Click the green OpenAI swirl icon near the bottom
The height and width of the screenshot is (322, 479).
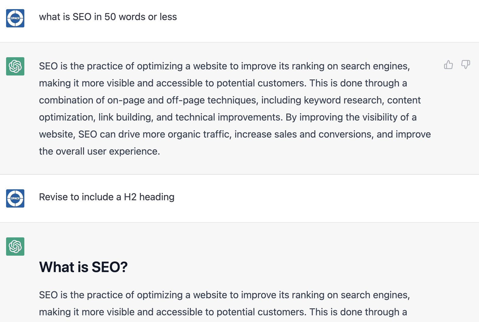15,247
